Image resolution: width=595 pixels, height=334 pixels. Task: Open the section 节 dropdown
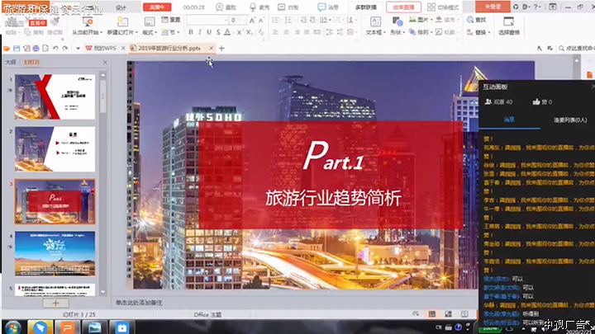171,32
